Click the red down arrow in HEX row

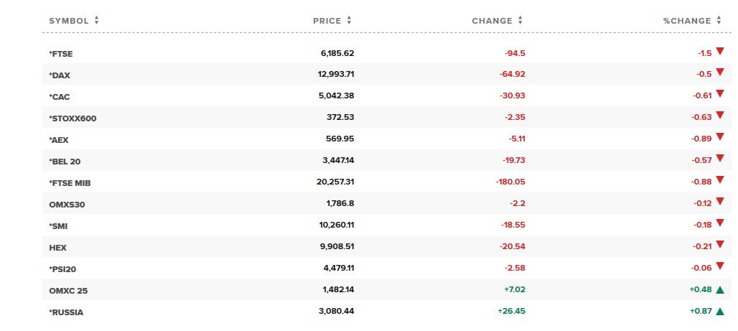(x=719, y=244)
